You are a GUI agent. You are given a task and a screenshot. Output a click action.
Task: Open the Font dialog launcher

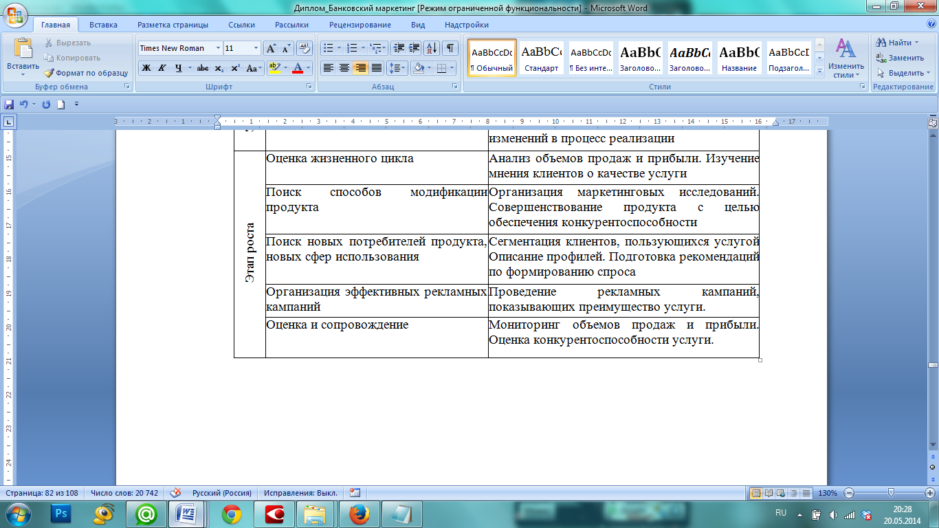coord(308,87)
